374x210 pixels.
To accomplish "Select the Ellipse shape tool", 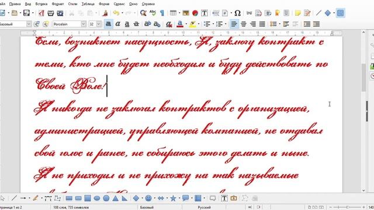I will (97, 198).
